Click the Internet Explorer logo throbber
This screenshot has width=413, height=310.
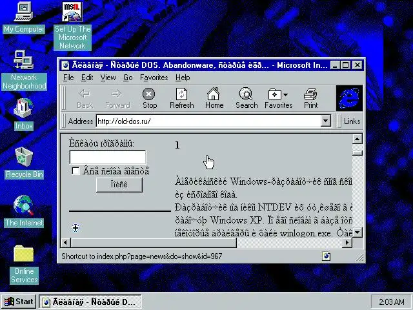click(x=349, y=98)
